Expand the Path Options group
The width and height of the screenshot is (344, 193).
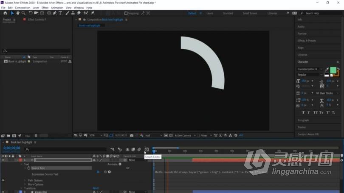pyautogui.click(x=25, y=180)
